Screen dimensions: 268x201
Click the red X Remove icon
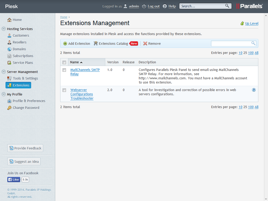[145, 44]
